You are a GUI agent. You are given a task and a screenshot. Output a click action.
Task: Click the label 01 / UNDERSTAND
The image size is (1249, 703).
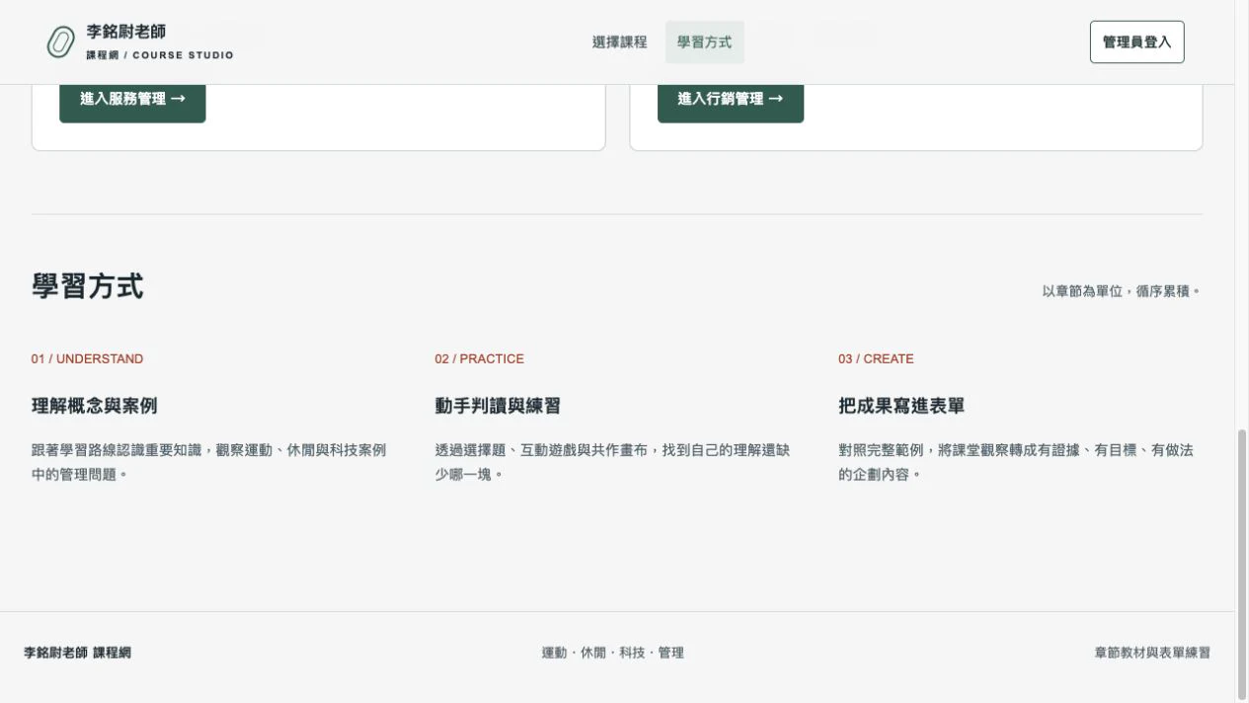(87, 358)
